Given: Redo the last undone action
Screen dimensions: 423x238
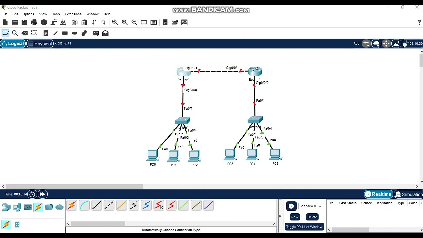Looking at the screenshot, I should [103, 22].
